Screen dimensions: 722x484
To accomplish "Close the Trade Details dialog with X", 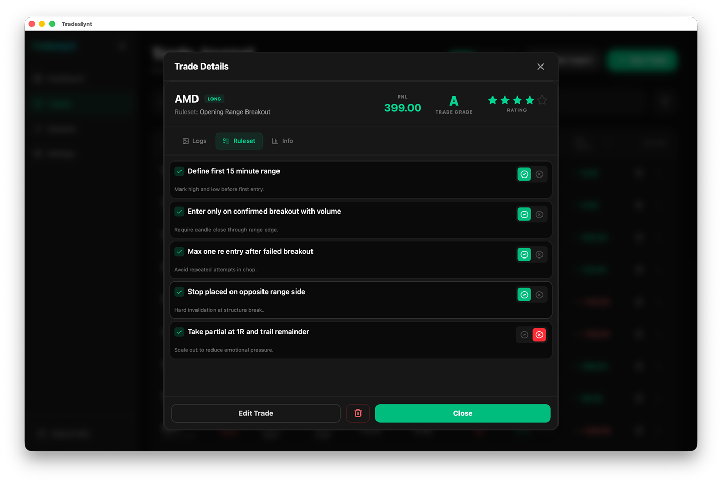I will pyautogui.click(x=540, y=67).
